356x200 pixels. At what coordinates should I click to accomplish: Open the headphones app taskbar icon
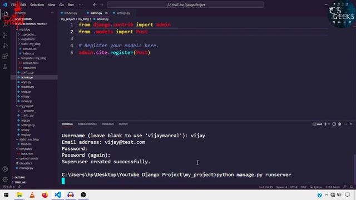[x=71, y=195]
